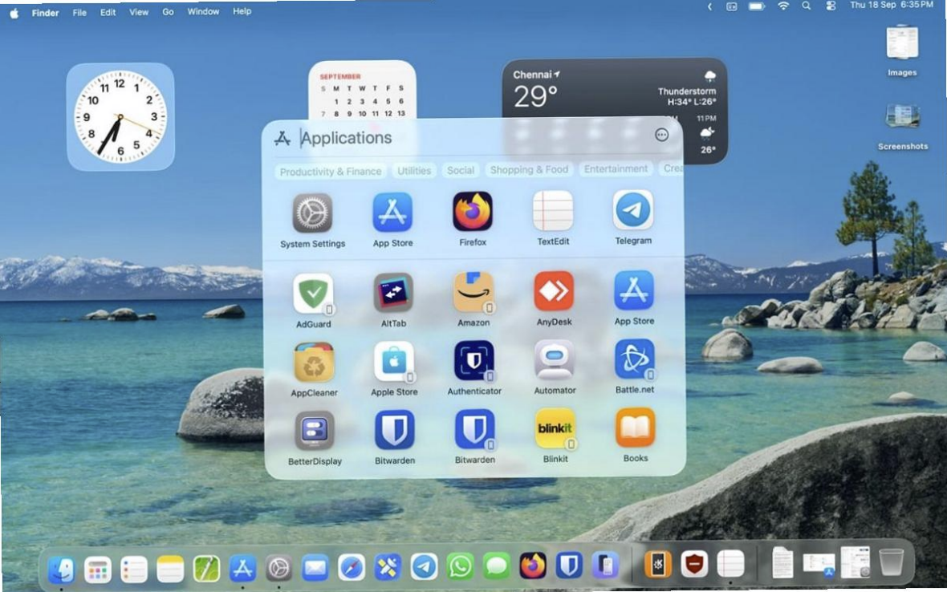Open the Apps launcher icon in the dock
Viewport: 947px width, 592px height.
pyautogui.click(x=97, y=569)
